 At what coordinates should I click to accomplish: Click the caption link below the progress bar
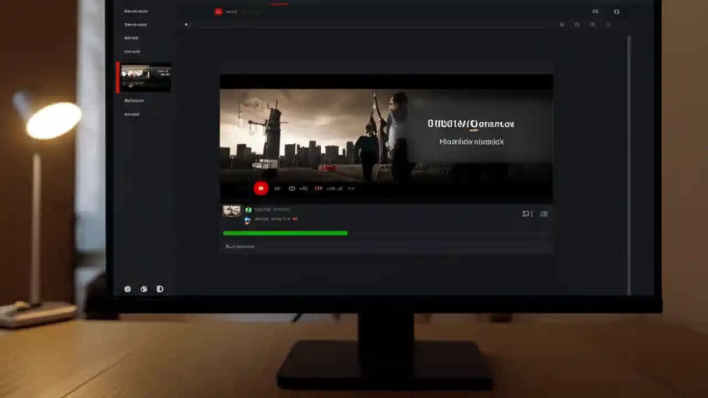240,247
